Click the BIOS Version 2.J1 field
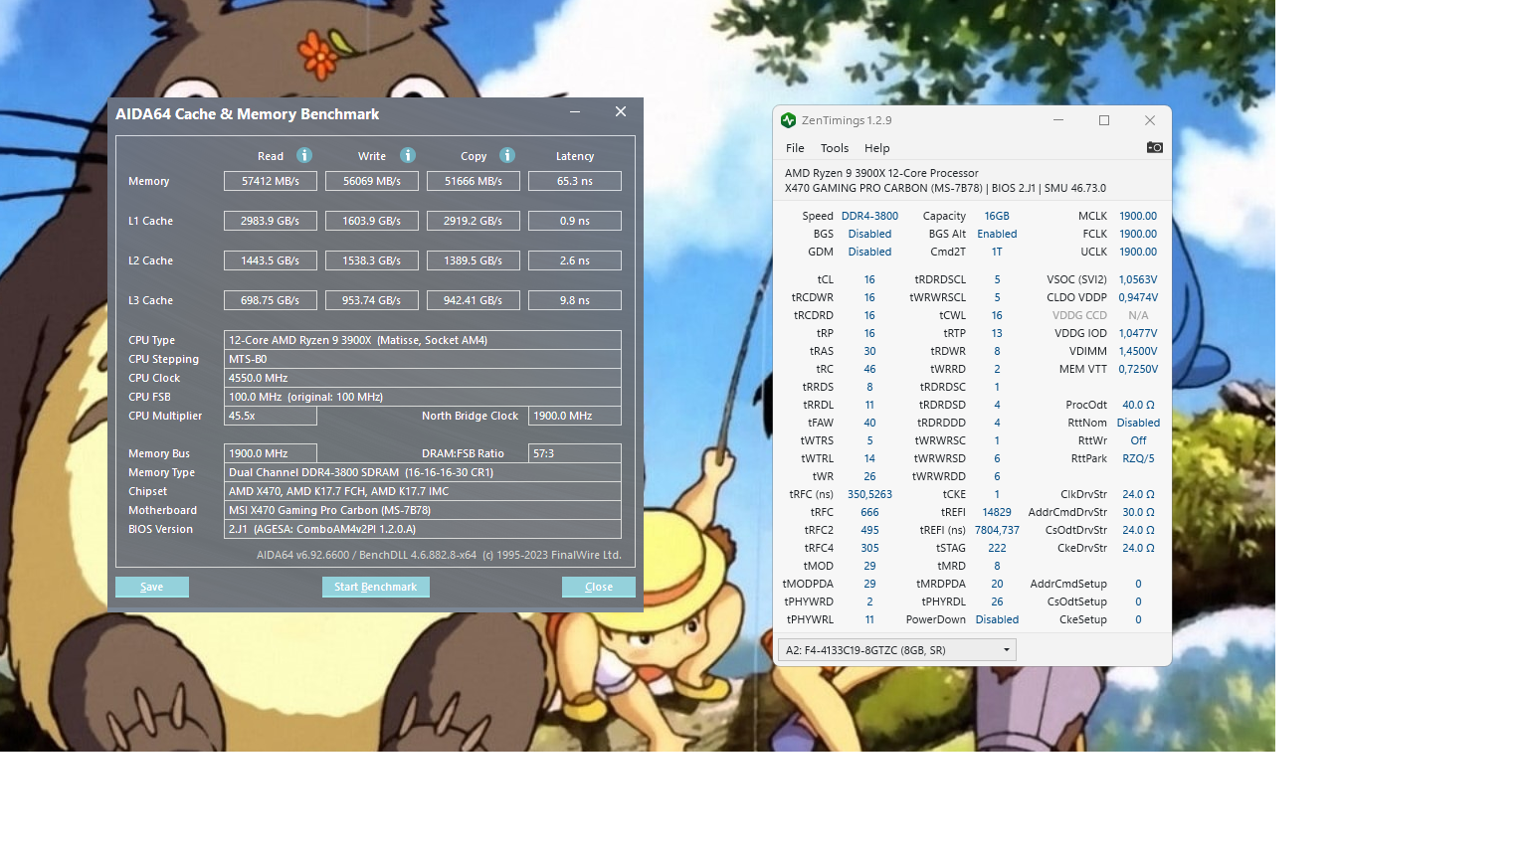The height and width of the screenshot is (859, 1528). click(x=423, y=529)
